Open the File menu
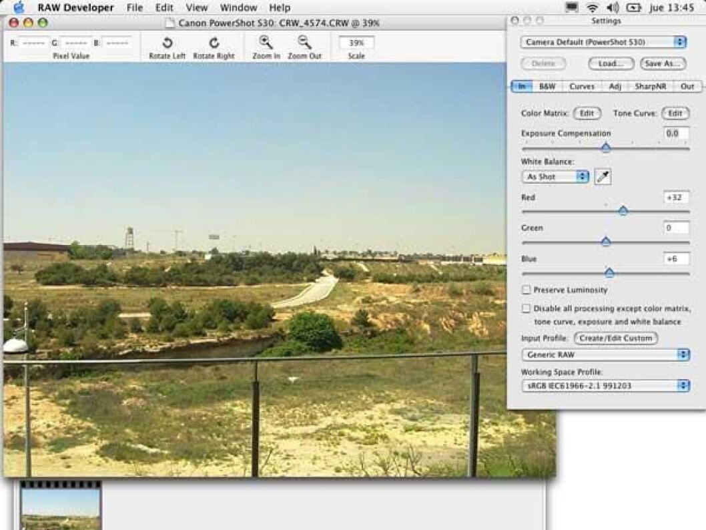Screen dimensions: 706x530 click(x=135, y=7)
